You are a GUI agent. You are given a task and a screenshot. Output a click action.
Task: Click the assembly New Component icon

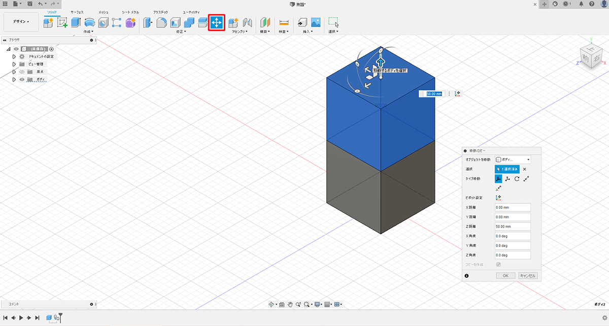pyautogui.click(x=234, y=22)
